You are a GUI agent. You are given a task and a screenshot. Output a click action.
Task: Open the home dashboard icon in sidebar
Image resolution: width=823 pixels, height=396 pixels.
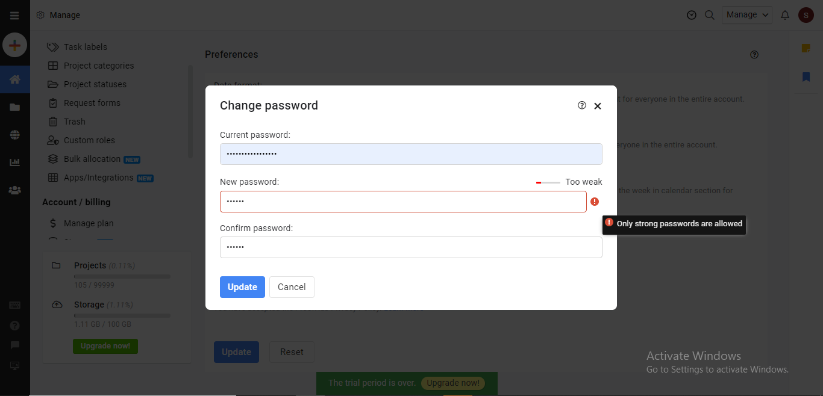[14, 79]
